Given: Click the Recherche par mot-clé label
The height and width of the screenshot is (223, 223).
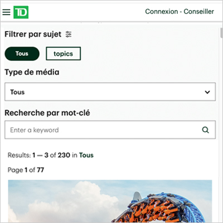Looking at the screenshot, I should (47, 113).
